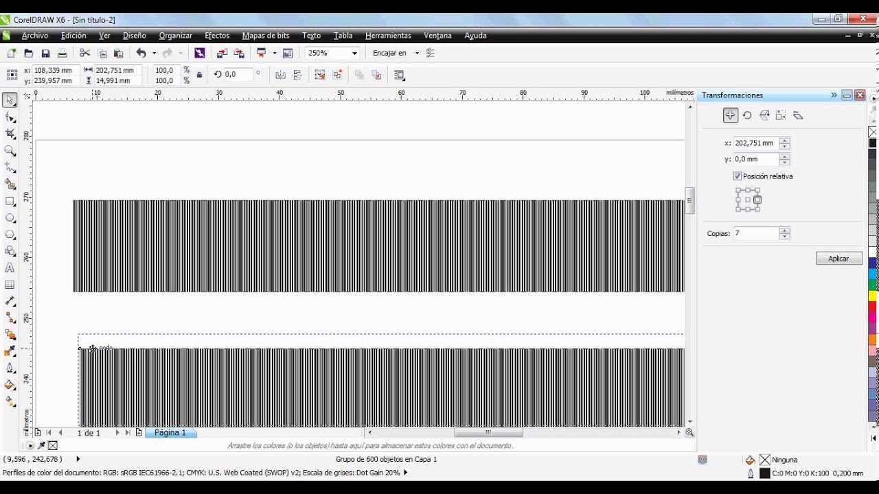This screenshot has width=879, height=494.
Task: Pick the yellow swatch in palette
Action: [x=873, y=296]
